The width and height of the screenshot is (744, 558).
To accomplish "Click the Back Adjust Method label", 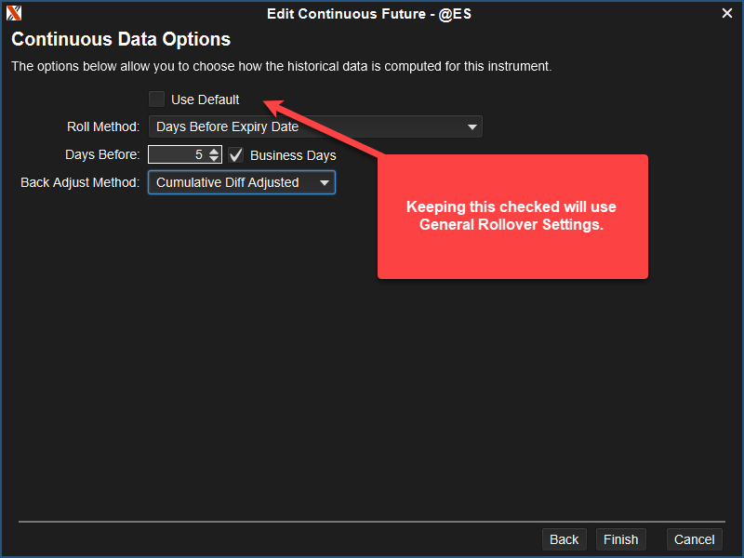I will [80, 182].
